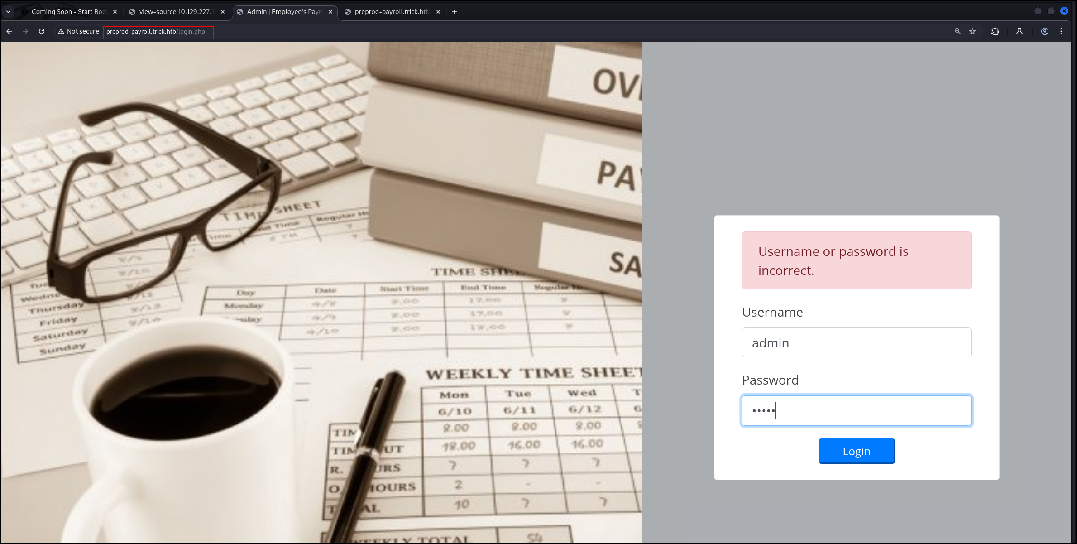Viewport: 1077px width, 544px height.
Task: Open the Chrome labs flask icon
Action: 1020,31
